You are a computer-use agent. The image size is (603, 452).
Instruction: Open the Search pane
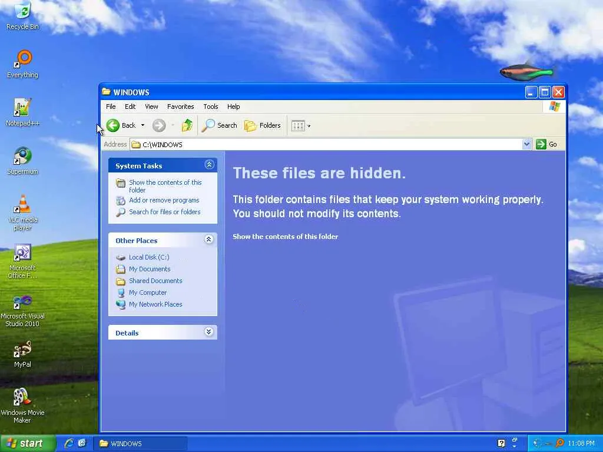tap(219, 125)
